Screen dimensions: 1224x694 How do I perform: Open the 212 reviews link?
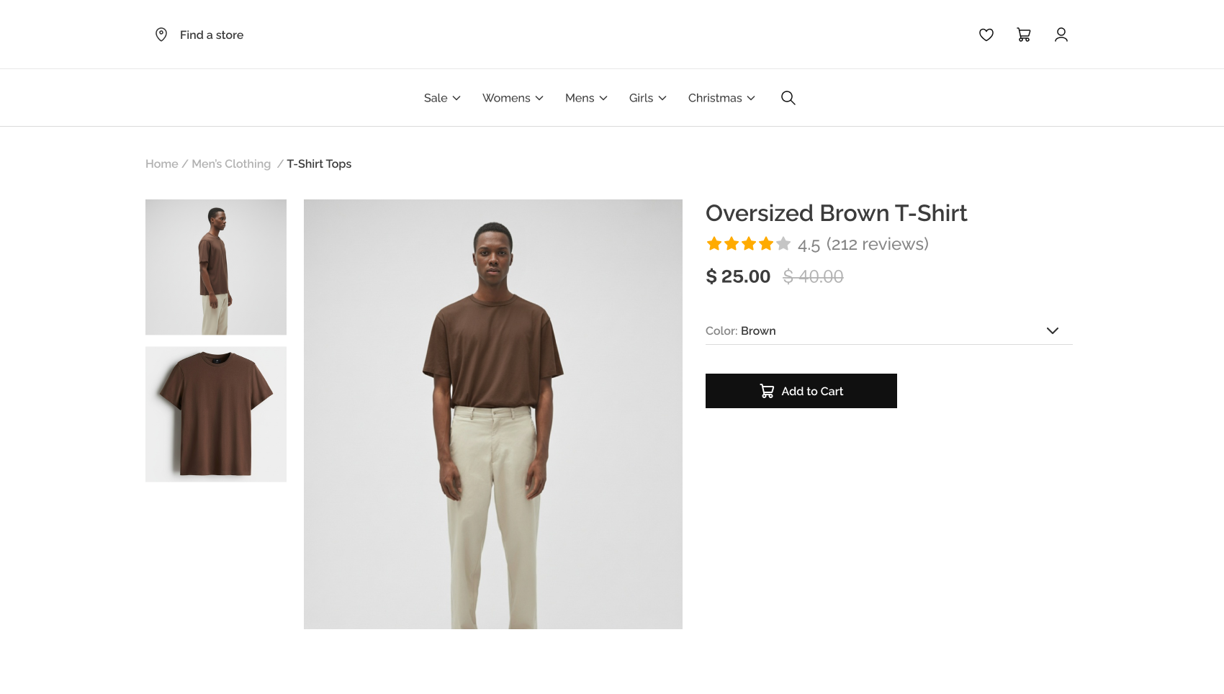point(878,244)
